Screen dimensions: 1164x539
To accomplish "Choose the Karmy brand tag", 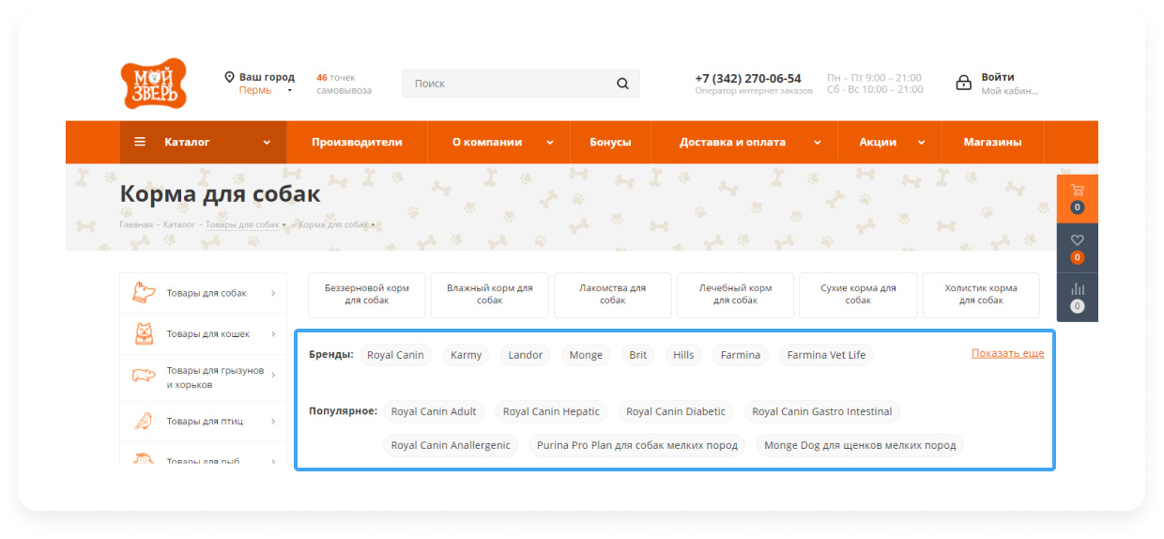I will point(466,355).
